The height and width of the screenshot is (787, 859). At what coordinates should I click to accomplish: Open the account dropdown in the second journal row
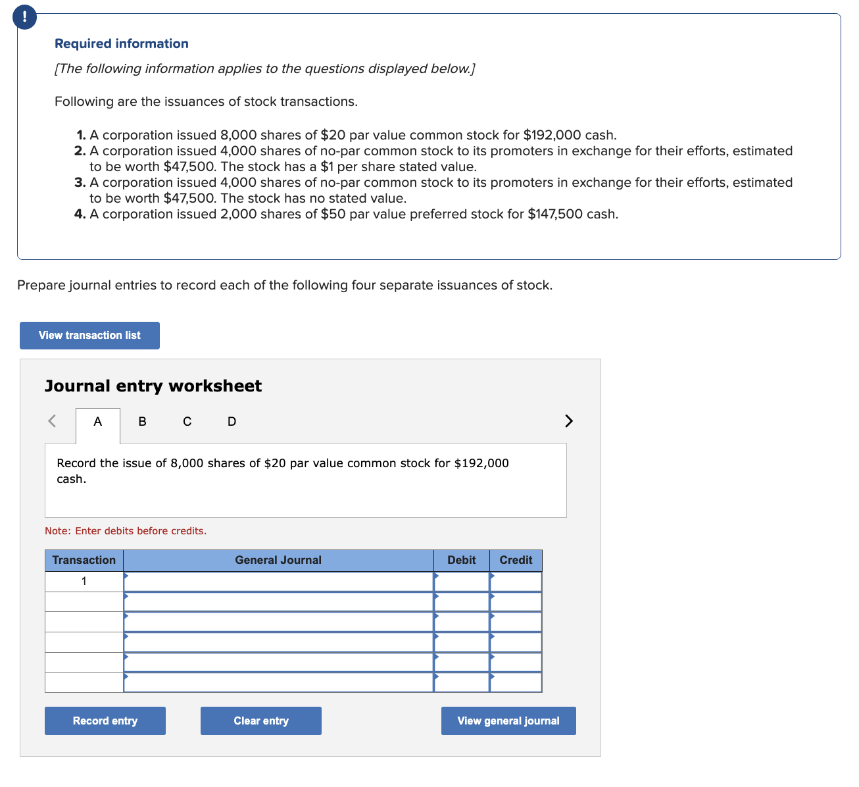(125, 596)
